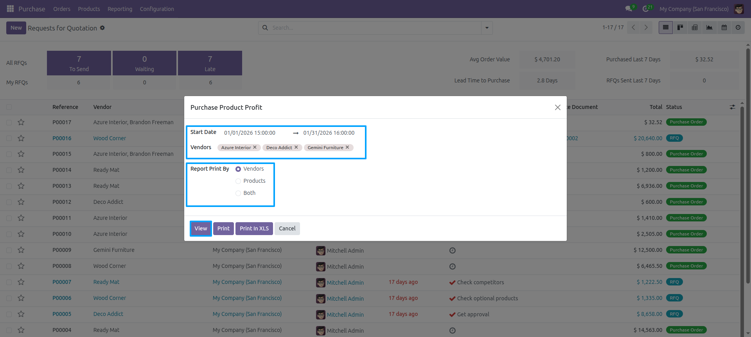Go to next page of records
The width and height of the screenshot is (751, 337).
click(646, 27)
